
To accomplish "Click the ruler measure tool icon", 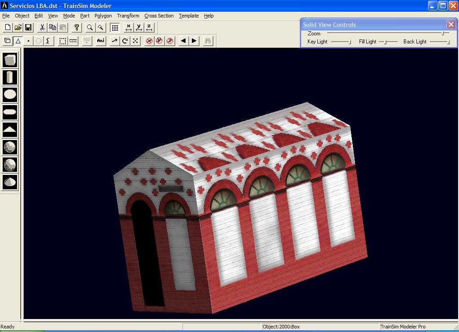I will pos(74,41).
